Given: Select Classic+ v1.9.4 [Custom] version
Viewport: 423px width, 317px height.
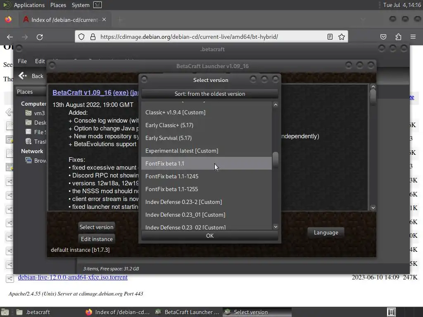Looking at the screenshot, I should (x=207, y=112).
